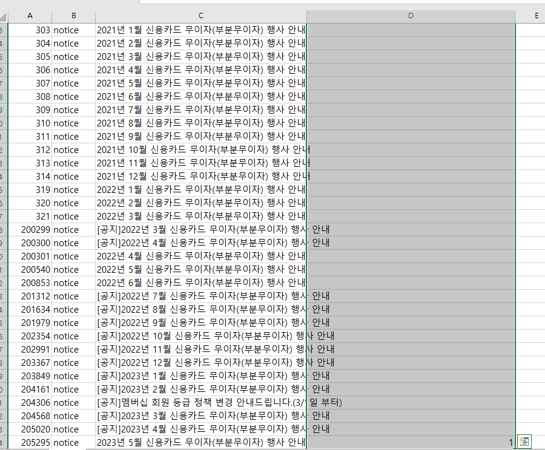Click cell with ID 203367
Screen dimensions: 545x450
click(x=30, y=363)
